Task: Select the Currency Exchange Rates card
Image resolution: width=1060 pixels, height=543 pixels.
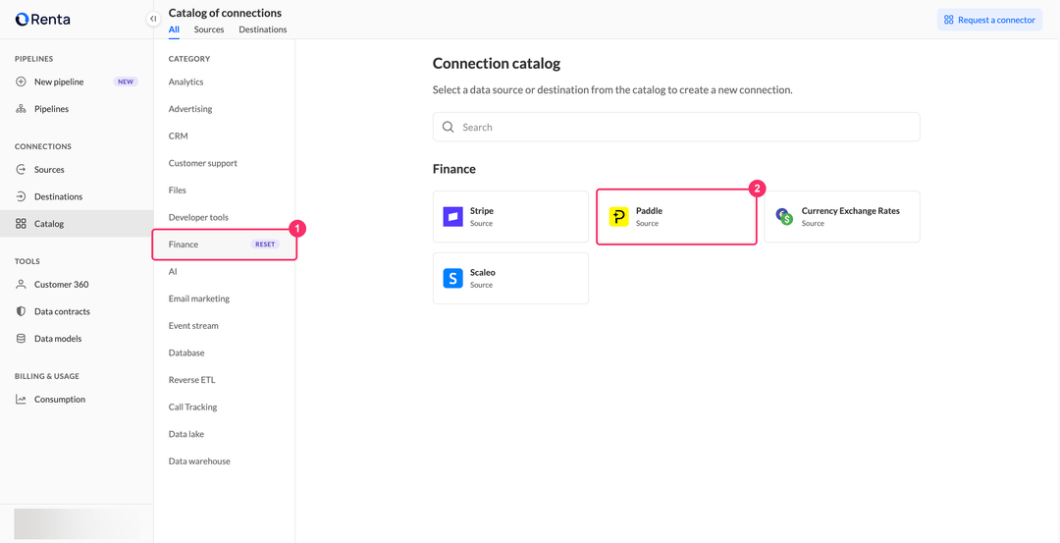Action: pyautogui.click(x=842, y=216)
